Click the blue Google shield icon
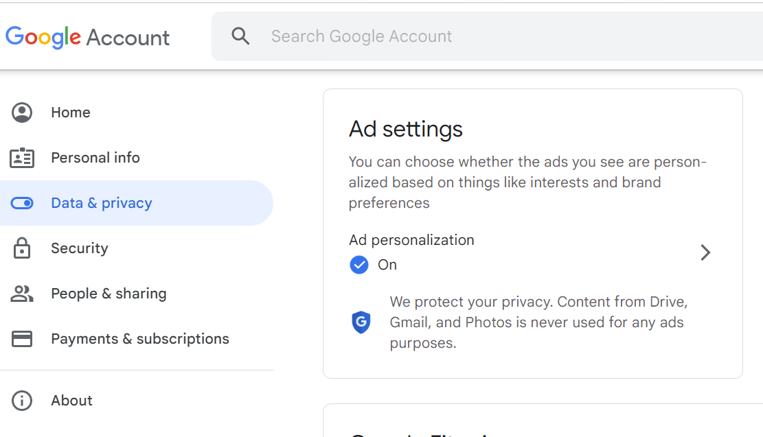The image size is (763, 437). click(x=361, y=322)
